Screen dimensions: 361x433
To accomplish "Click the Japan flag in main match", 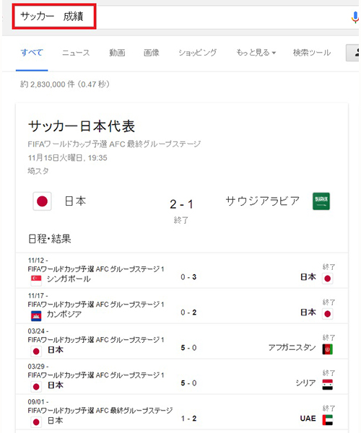I will pyautogui.click(x=42, y=201).
